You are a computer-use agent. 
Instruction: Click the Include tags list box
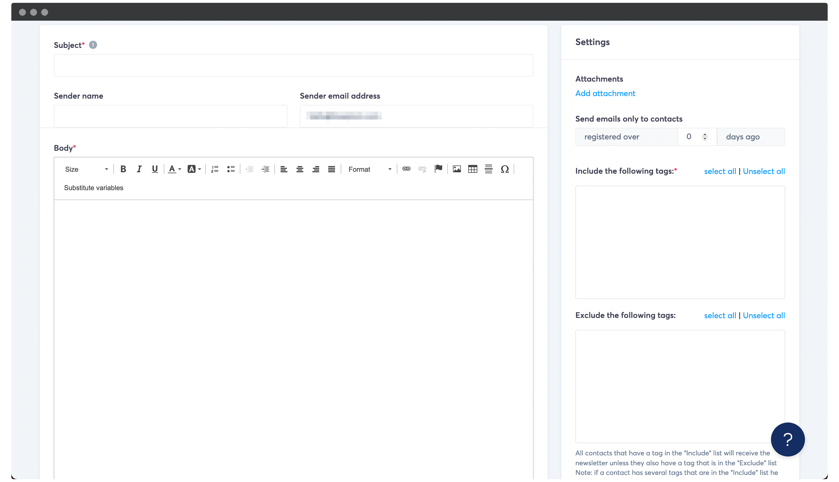point(680,242)
